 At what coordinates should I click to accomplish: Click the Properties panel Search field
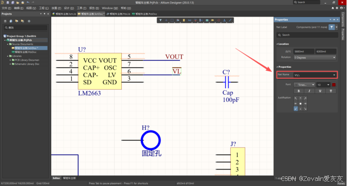[x=307, y=35]
